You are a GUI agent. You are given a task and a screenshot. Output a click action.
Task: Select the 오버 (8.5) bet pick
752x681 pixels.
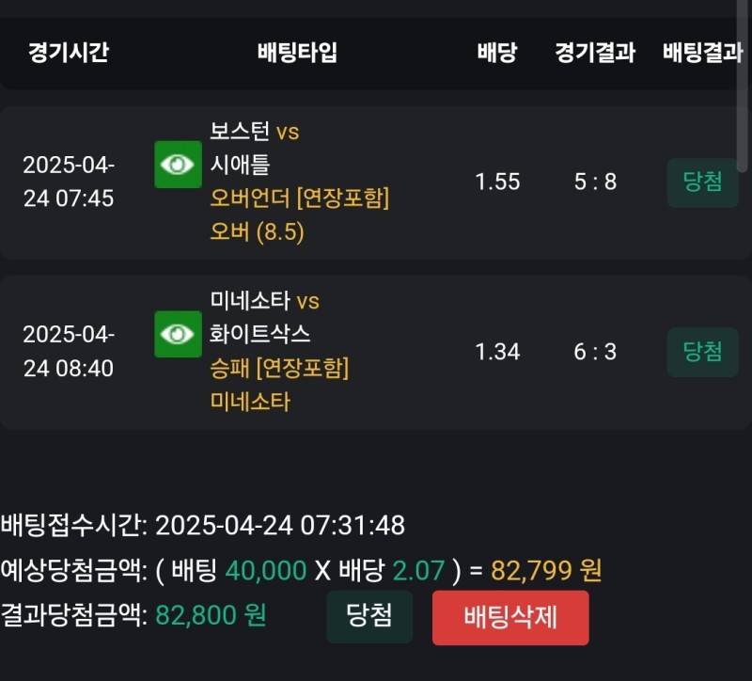pos(258,232)
